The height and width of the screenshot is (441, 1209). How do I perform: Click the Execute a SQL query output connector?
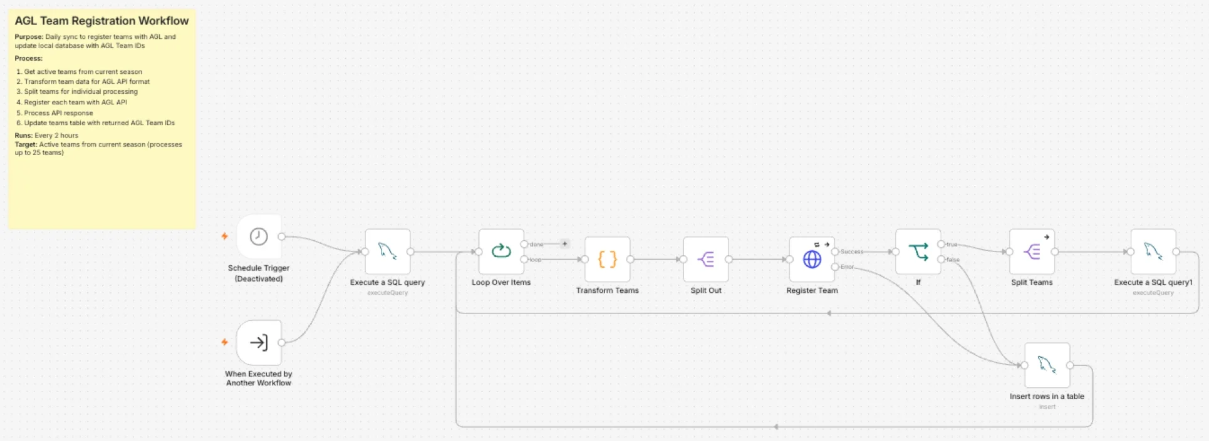[410, 251]
